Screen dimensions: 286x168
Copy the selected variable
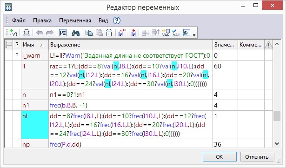click(89, 33)
